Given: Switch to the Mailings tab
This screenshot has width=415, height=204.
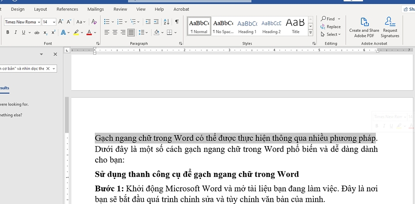Looking at the screenshot, I should (x=96, y=9).
